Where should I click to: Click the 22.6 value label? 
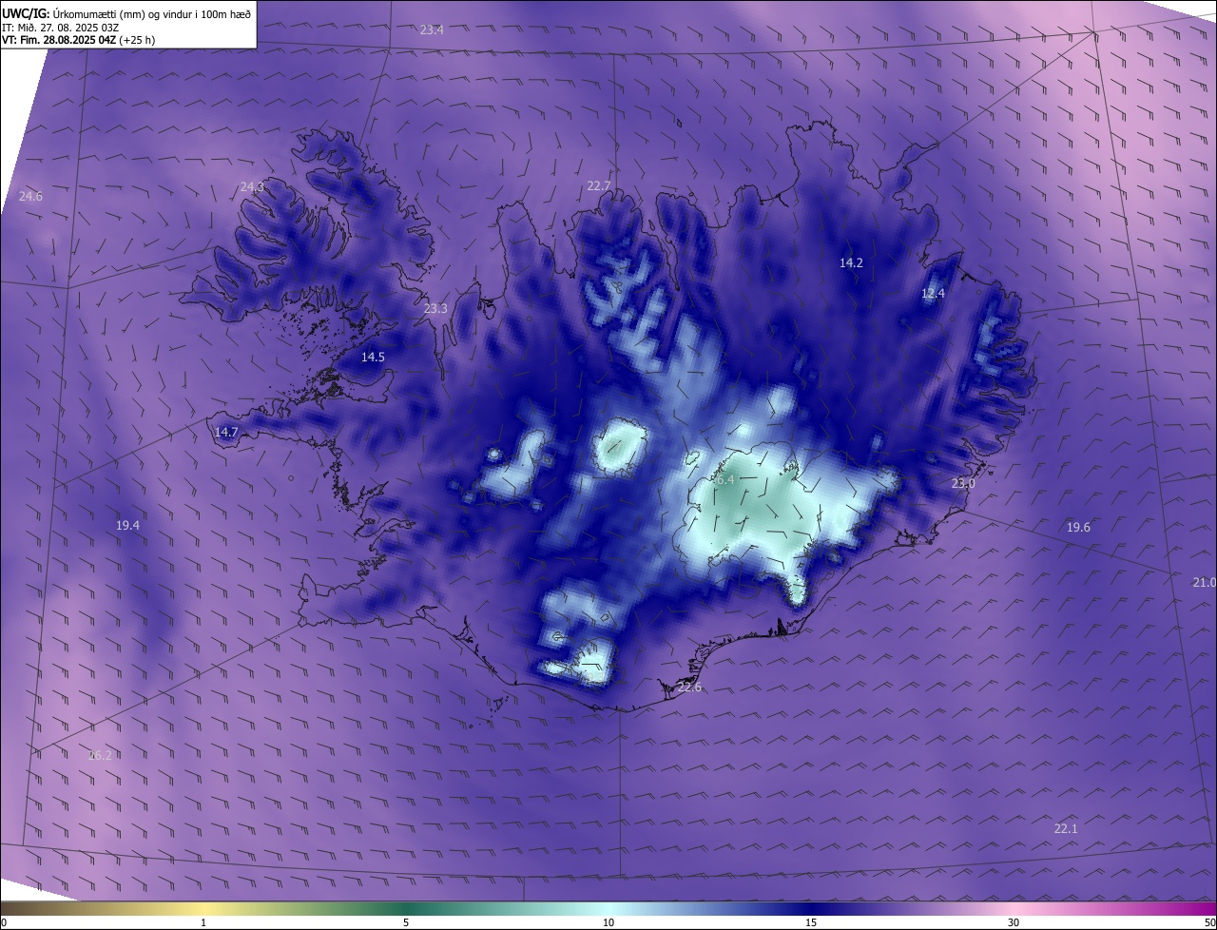tap(689, 688)
